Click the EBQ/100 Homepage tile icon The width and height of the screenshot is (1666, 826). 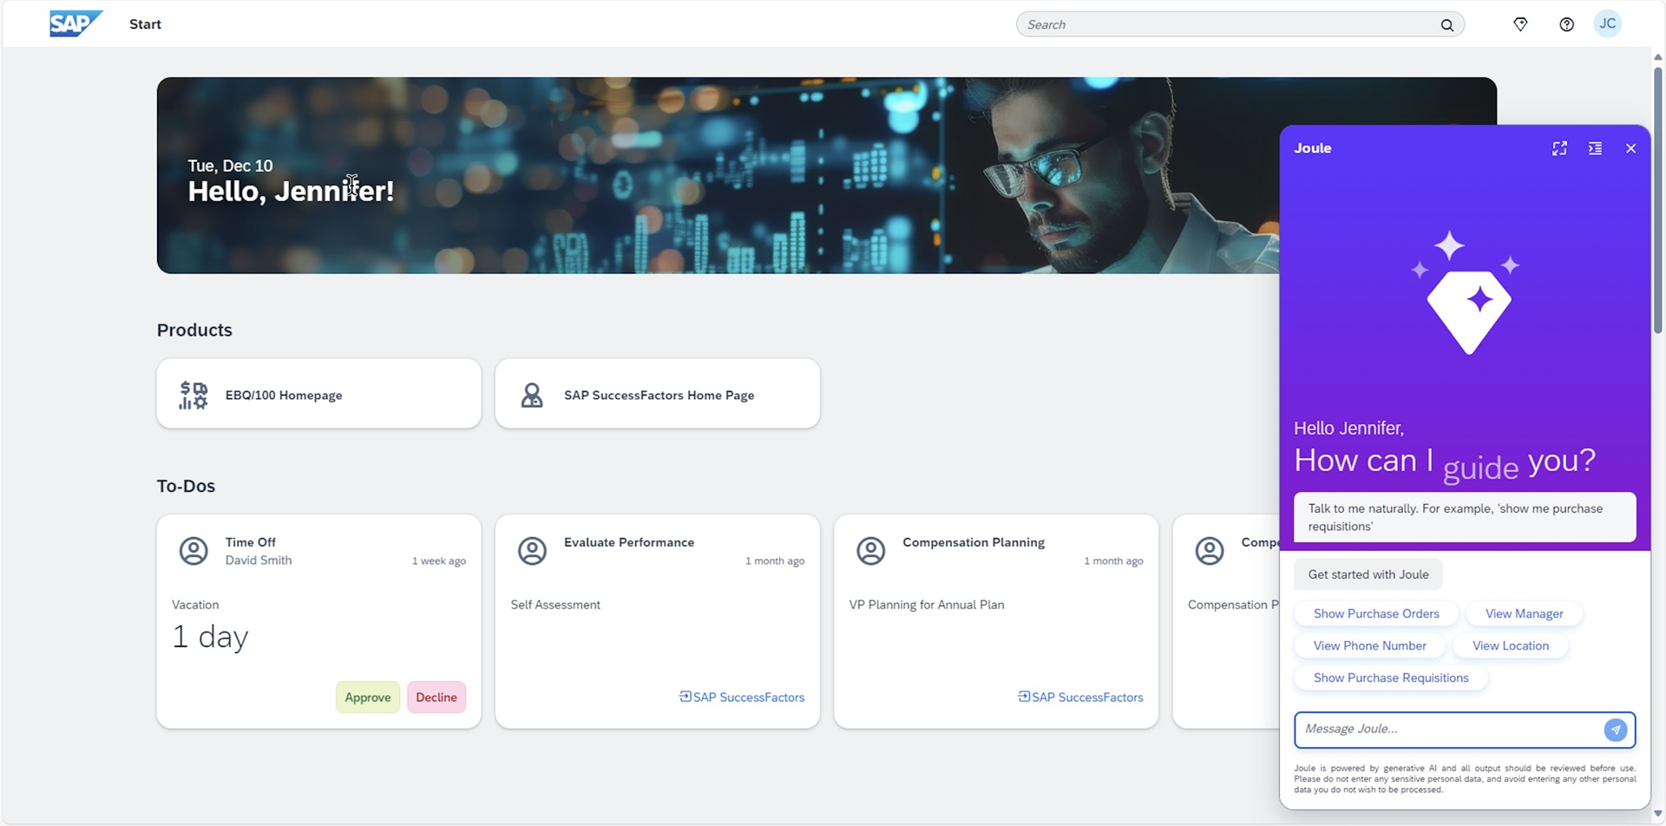pyautogui.click(x=193, y=395)
